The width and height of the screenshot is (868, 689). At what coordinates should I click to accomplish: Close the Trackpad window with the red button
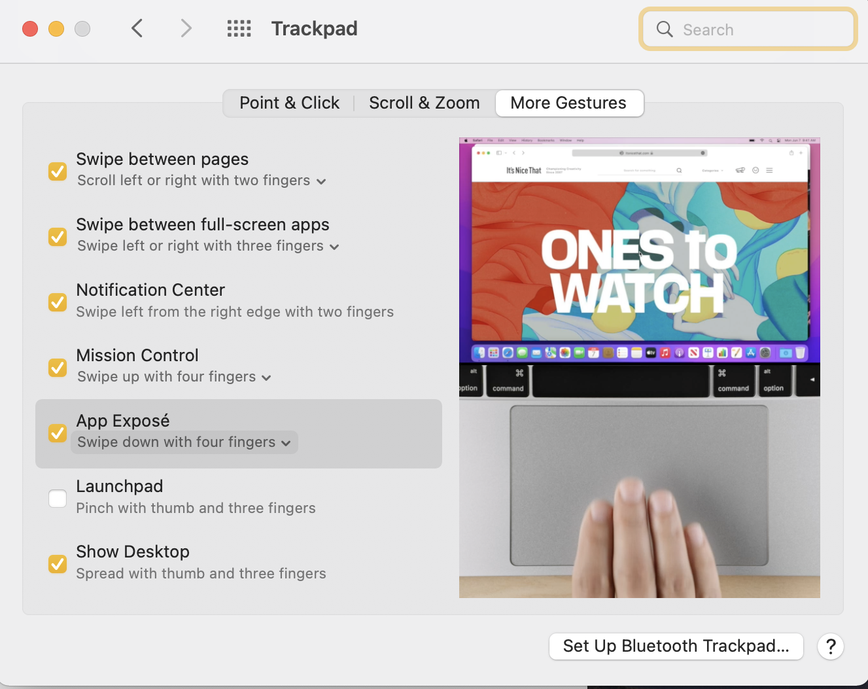pos(30,29)
